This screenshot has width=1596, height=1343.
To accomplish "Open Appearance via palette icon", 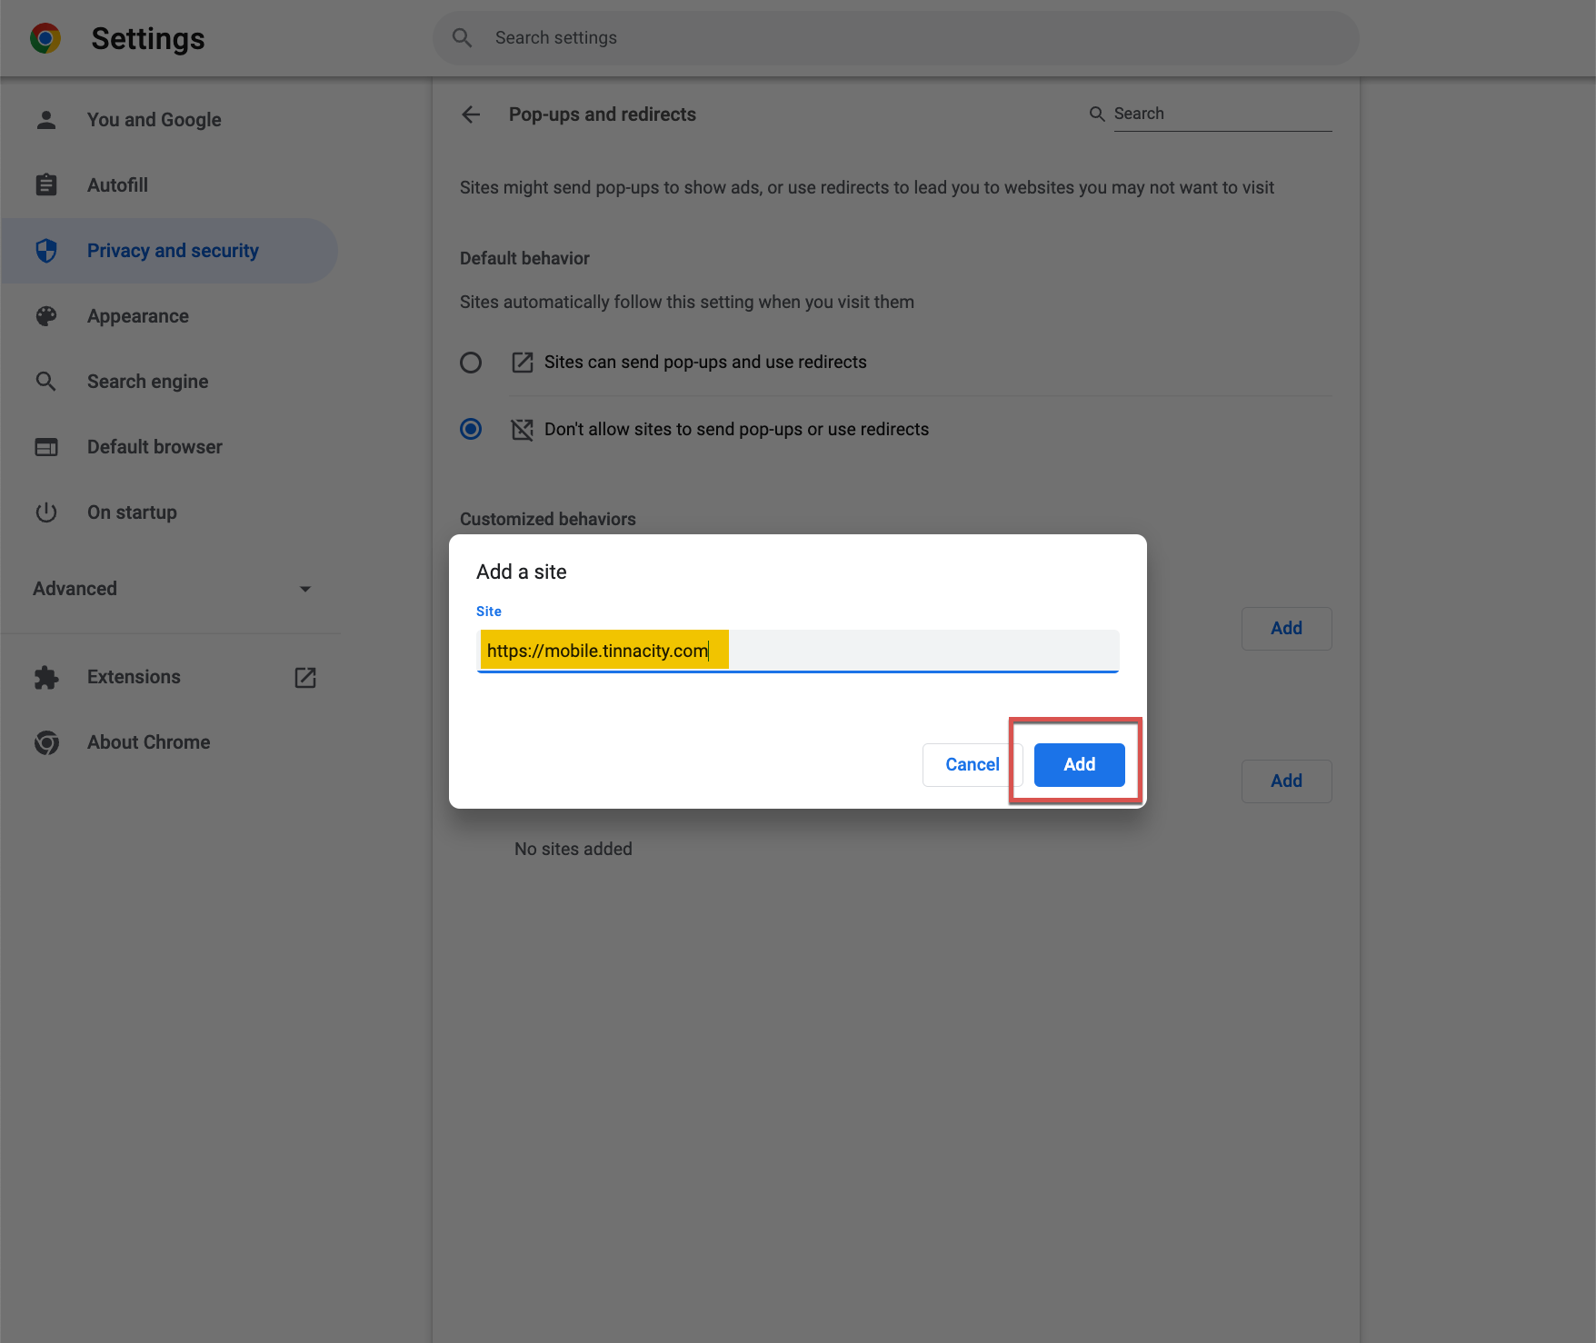I will point(45,315).
